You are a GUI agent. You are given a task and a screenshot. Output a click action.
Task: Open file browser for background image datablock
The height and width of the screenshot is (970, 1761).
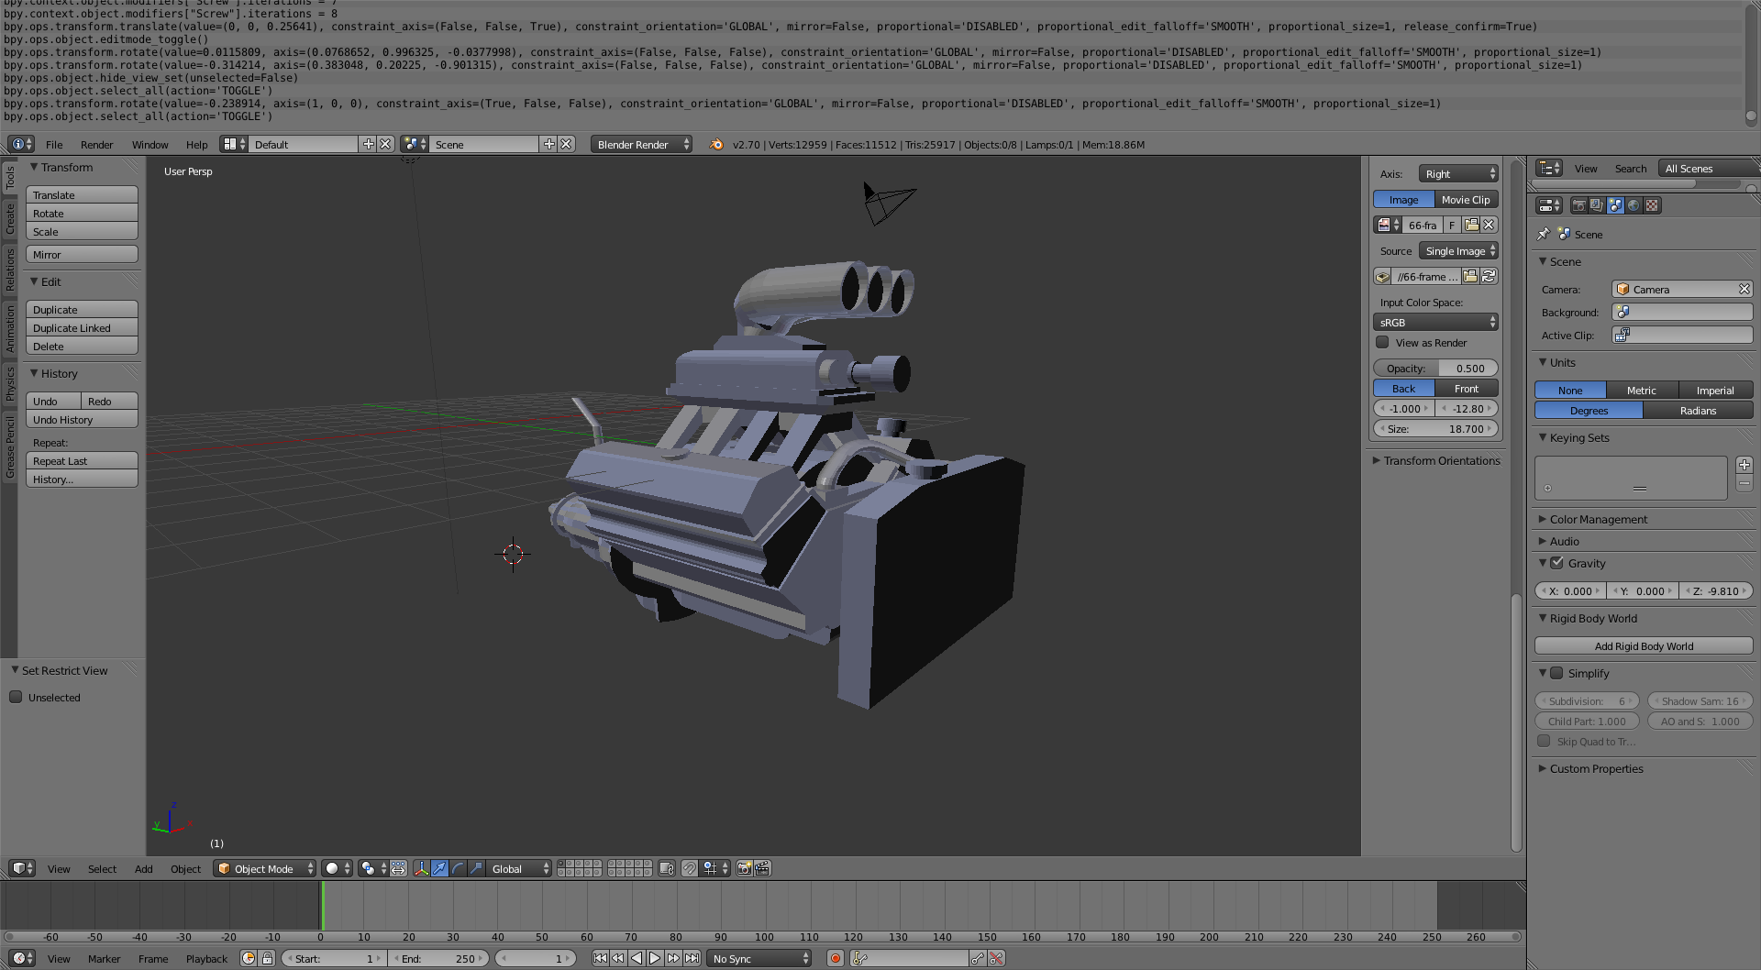click(x=1471, y=225)
